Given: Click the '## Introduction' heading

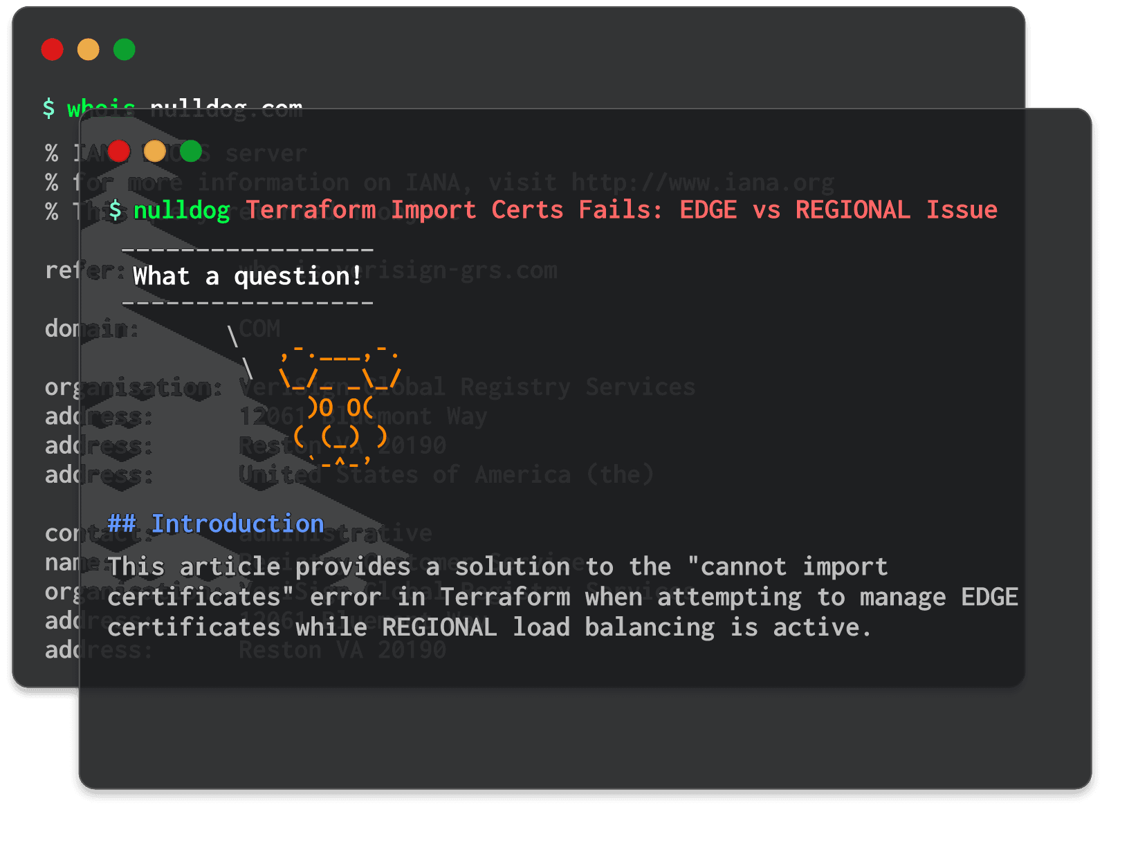Looking at the screenshot, I should click(x=216, y=524).
